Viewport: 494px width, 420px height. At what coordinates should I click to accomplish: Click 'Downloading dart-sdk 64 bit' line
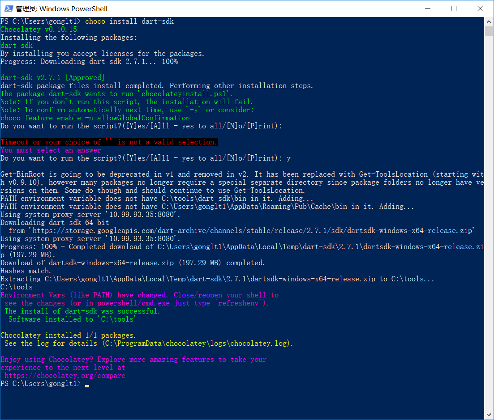coord(55,223)
